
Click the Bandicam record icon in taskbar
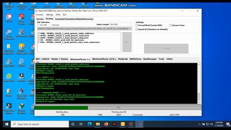(x=131, y=124)
